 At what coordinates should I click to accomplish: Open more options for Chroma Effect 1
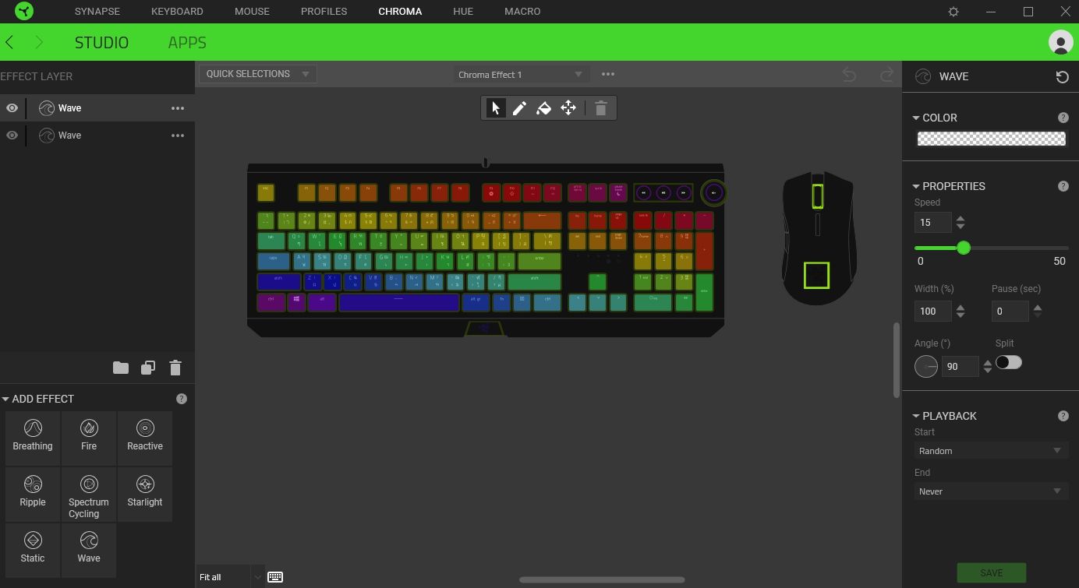pyautogui.click(x=608, y=74)
